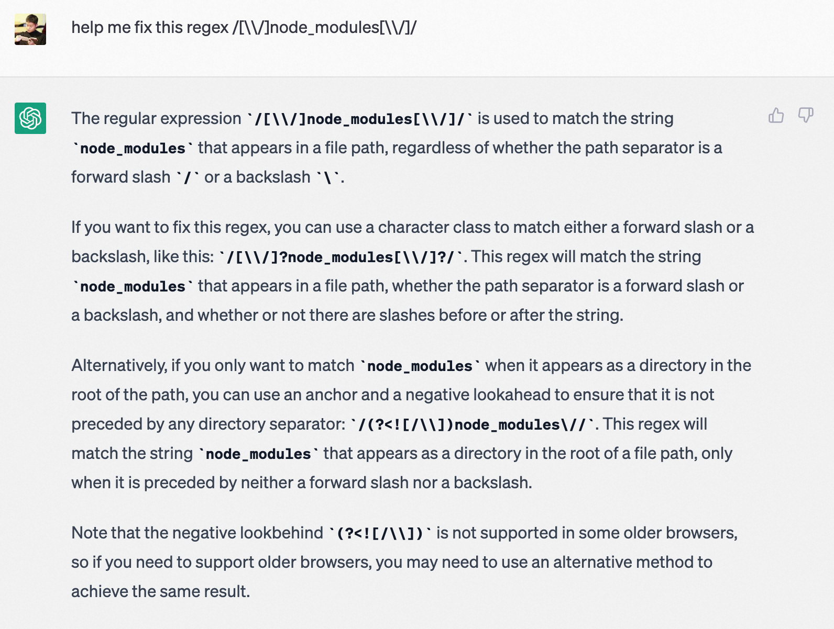Click the text 'The regular expression'
This screenshot has width=834, height=629.
coord(156,118)
